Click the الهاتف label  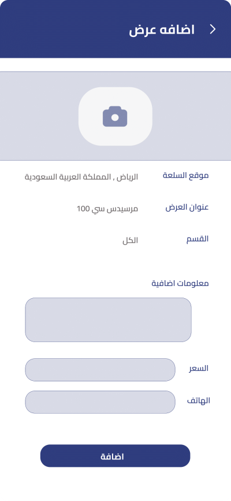tap(199, 400)
